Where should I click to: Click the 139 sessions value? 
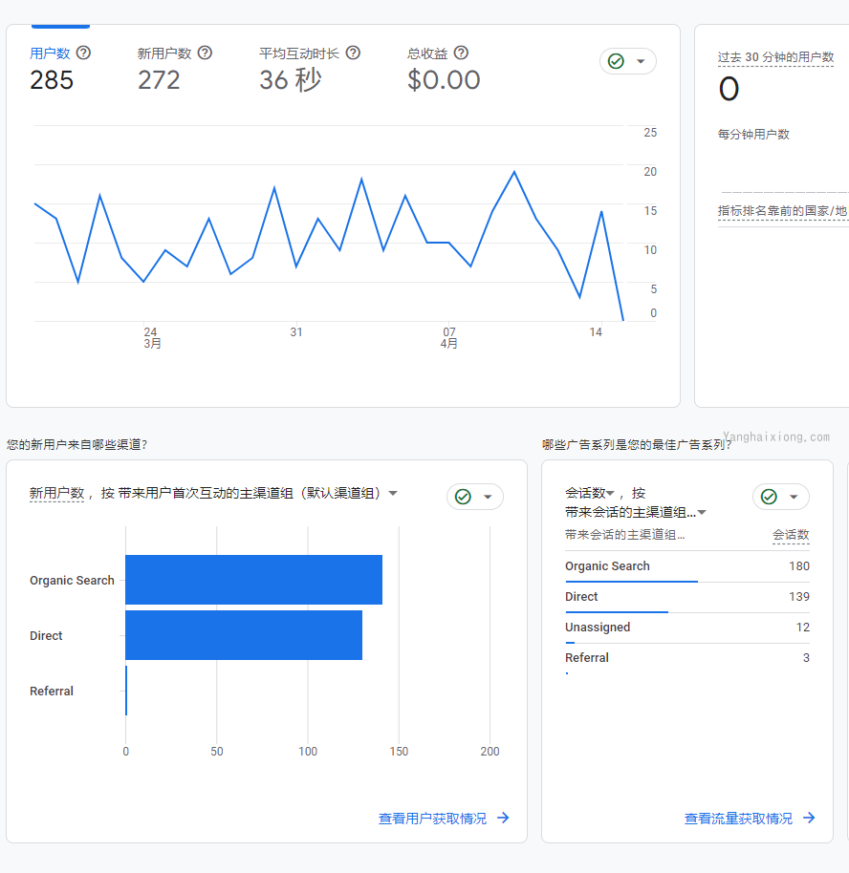(x=799, y=597)
